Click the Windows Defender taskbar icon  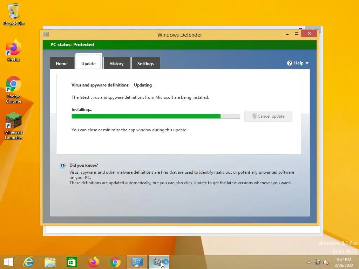159,262
